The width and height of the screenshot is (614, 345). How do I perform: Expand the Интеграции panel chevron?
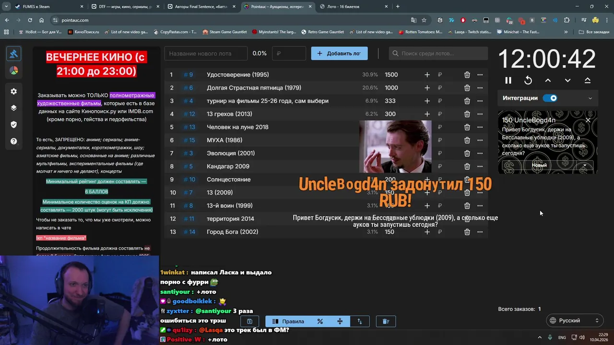click(x=590, y=98)
